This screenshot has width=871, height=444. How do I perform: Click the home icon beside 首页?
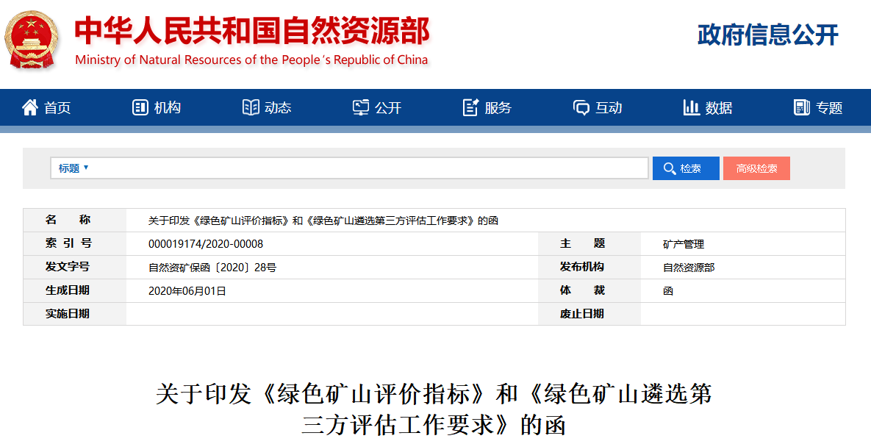tap(30, 108)
